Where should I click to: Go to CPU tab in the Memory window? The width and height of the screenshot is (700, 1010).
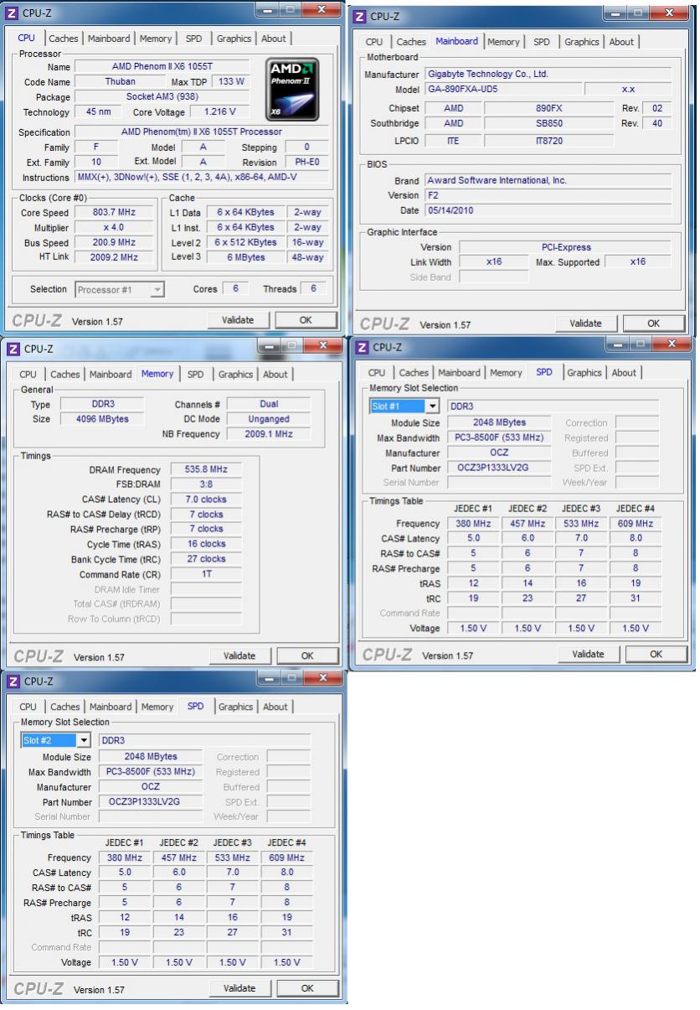[x=28, y=375]
